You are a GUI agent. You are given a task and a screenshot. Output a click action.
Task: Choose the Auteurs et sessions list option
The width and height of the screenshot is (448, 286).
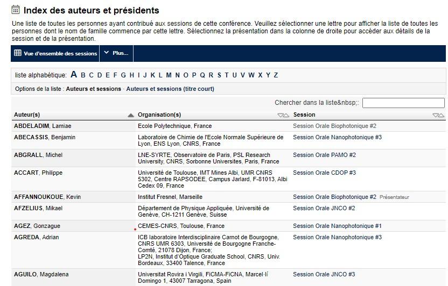coord(93,89)
